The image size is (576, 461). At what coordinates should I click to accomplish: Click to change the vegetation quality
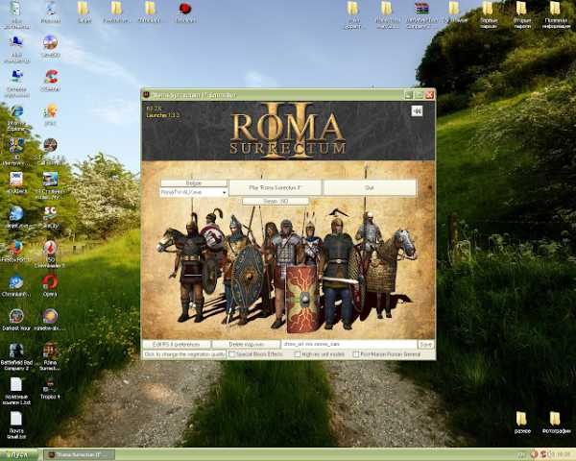[x=184, y=354]
